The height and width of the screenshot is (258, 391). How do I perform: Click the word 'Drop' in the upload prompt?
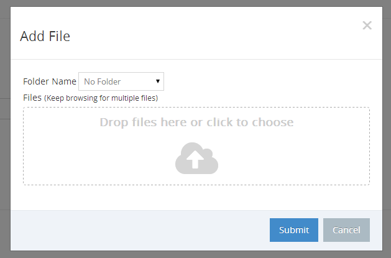(x=114, y=122)
